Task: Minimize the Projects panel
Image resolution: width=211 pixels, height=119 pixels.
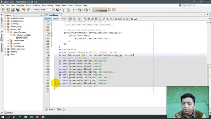Action: click(x=41, y=15)
